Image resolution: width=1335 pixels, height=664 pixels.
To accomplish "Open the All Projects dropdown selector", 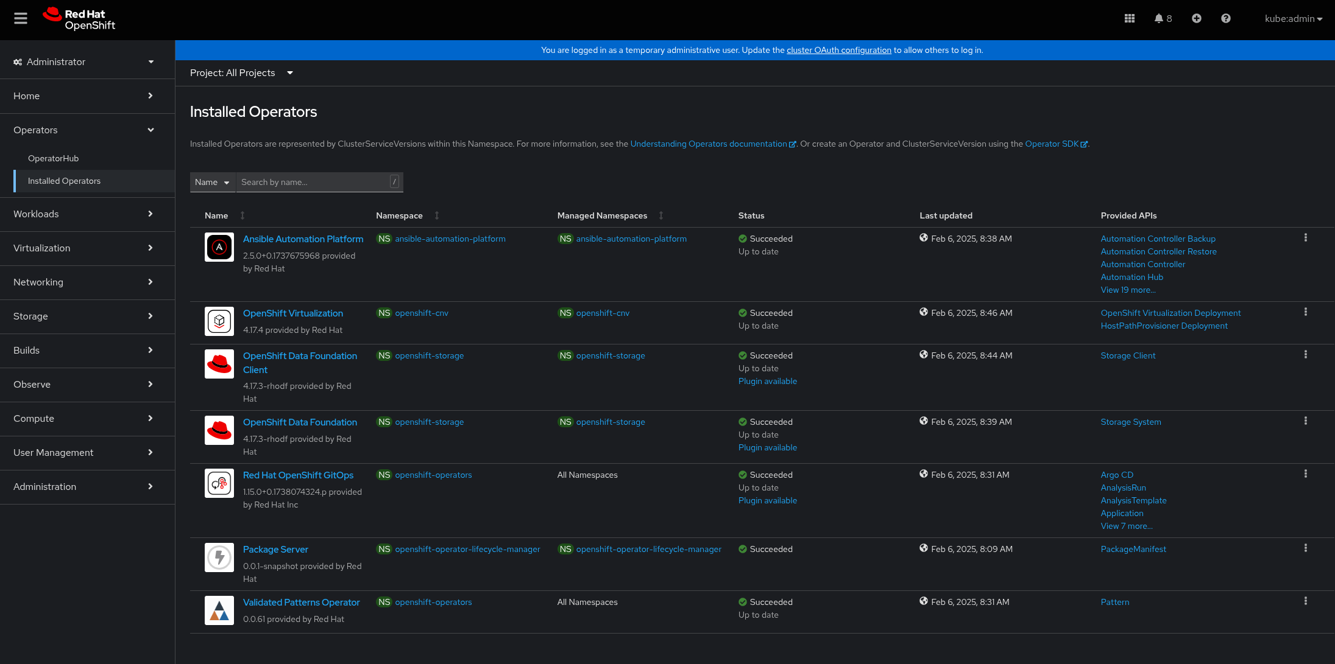I will (x=241, y=72).
